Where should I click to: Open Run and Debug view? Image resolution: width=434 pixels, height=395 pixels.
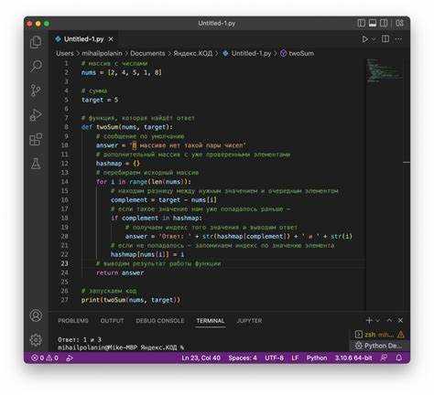[x=36, y=115]
